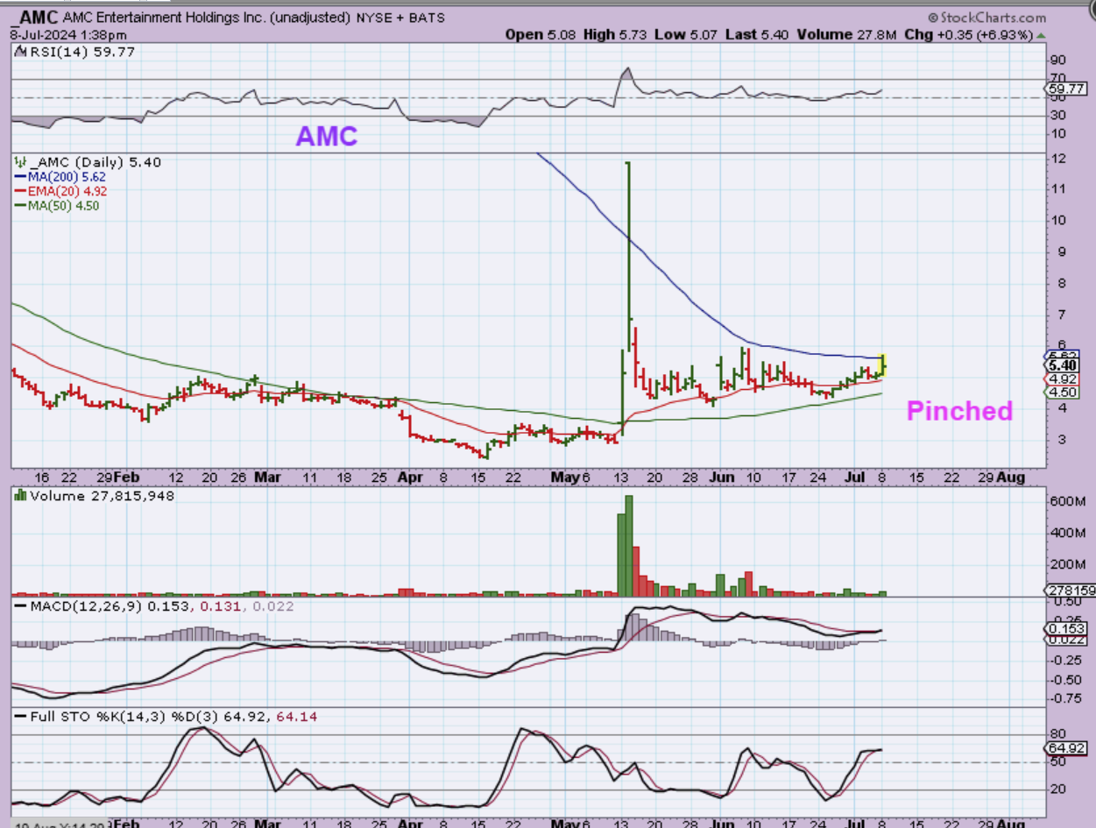Viewport: 1096px width, 828px height.
Task: Click the 4.92 price tag on right axis
Action: (x=1062, y=379)
